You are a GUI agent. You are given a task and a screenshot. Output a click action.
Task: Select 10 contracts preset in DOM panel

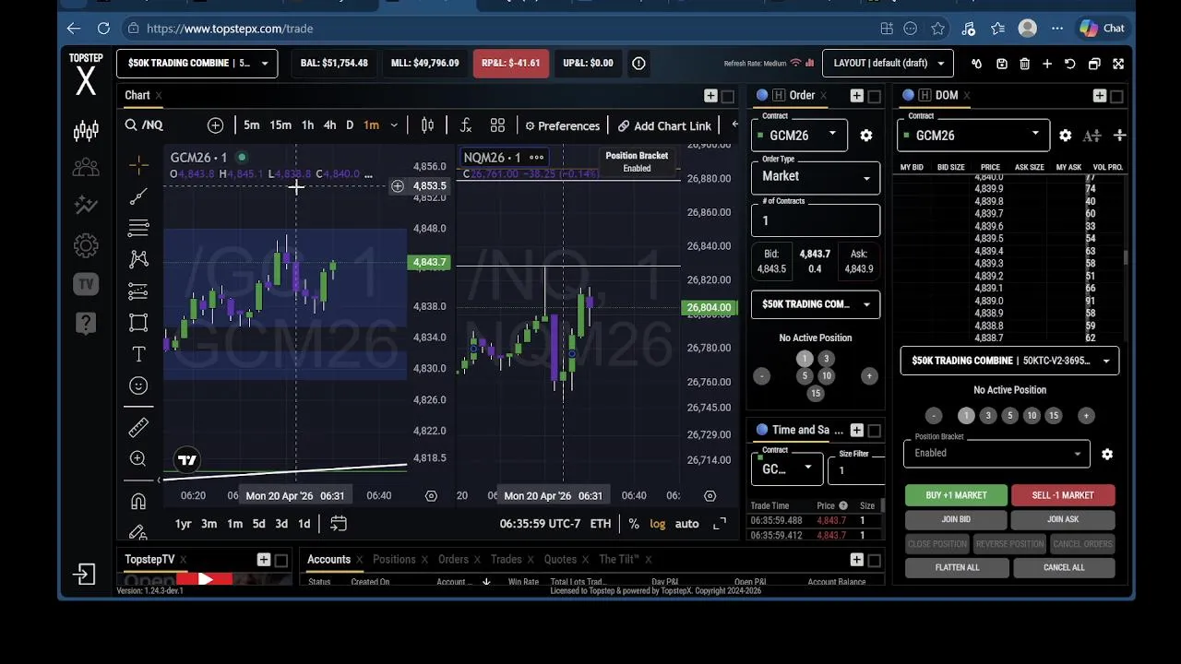pyautogui.click(x=1032, y=416)
